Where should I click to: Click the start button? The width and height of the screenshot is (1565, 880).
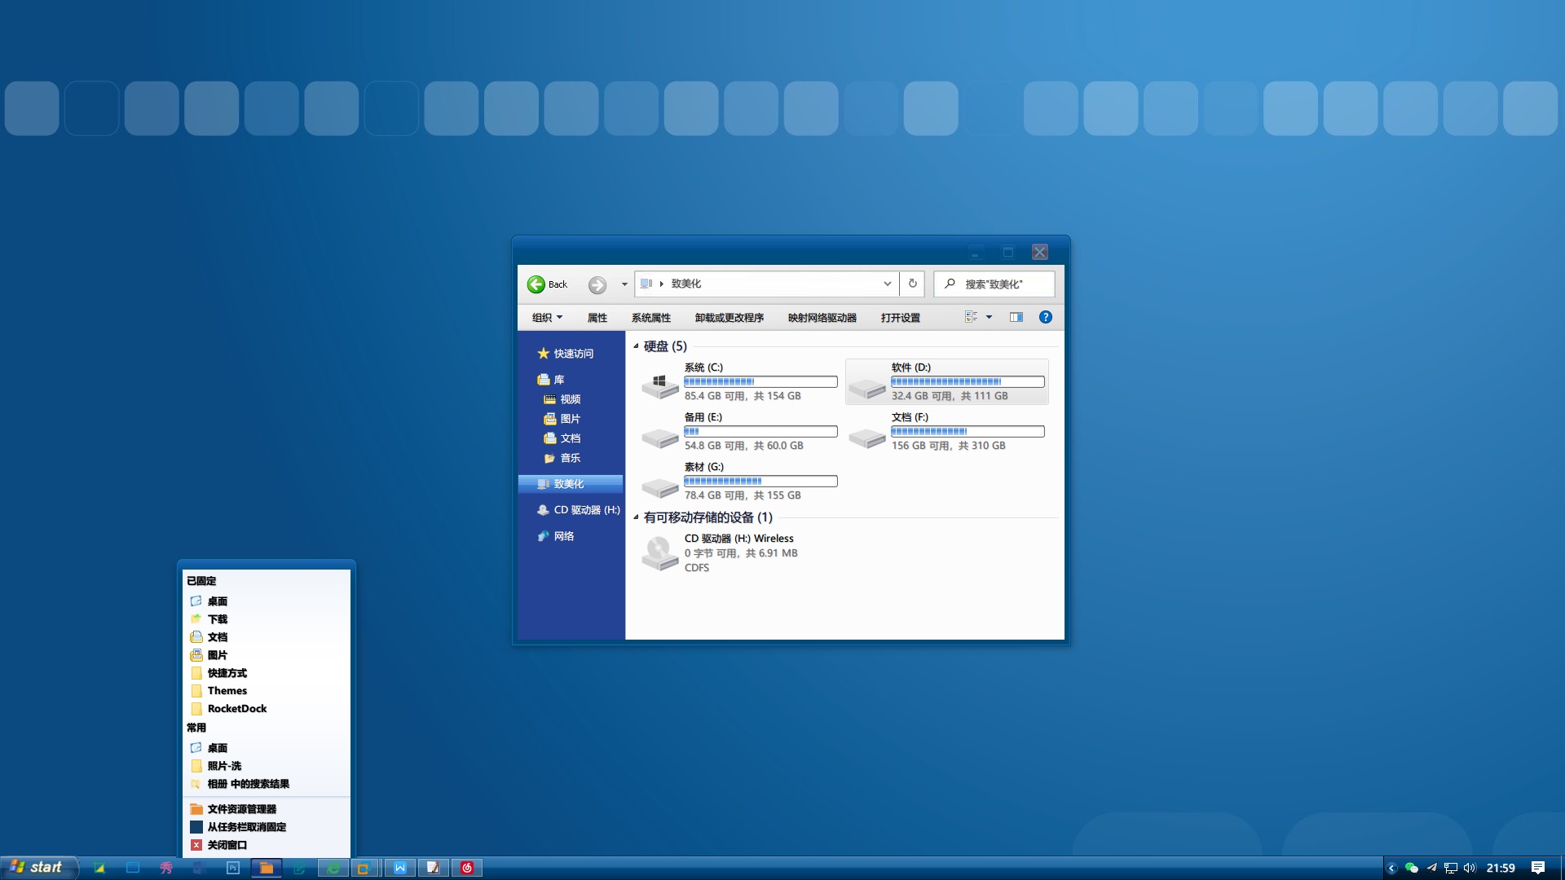(x=38, y=868)
